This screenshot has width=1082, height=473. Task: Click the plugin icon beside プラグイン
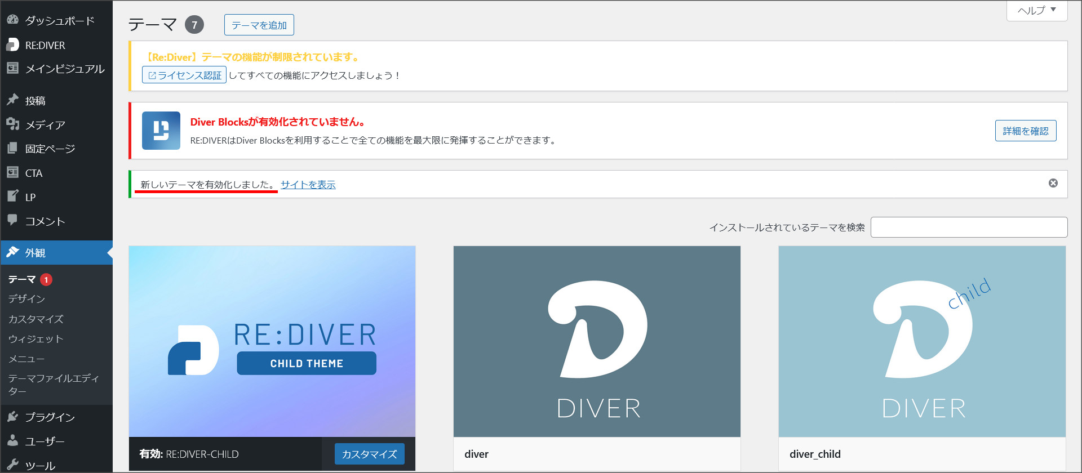[12, 417]
